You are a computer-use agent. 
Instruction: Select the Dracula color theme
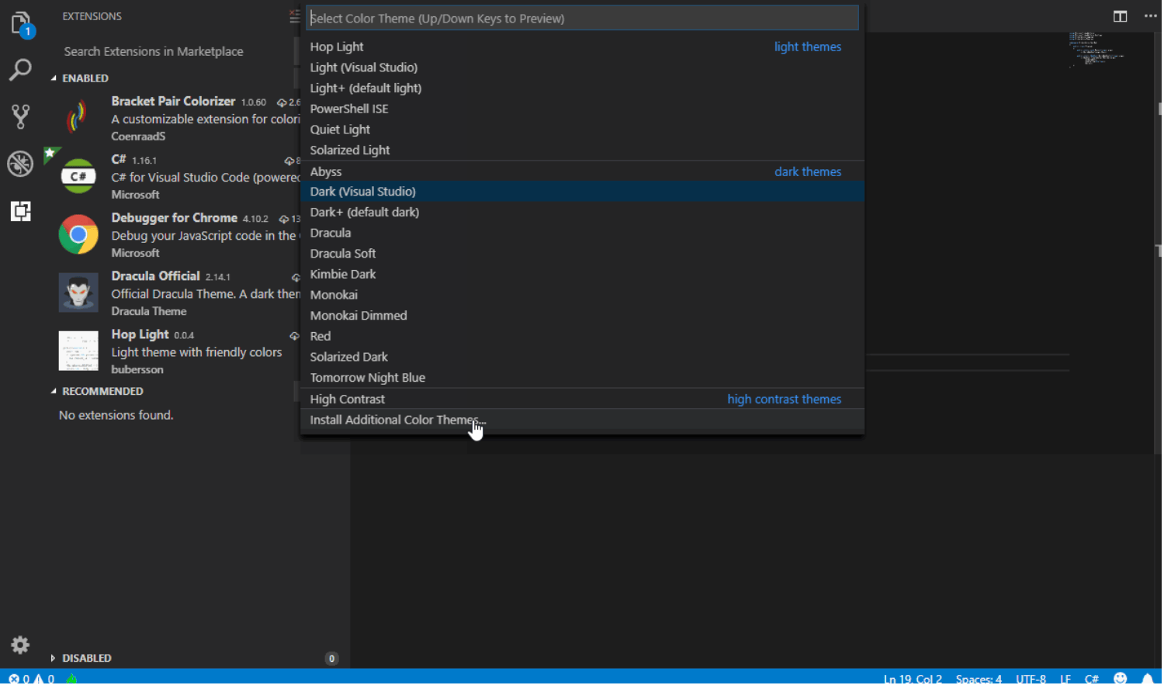pos(331,232)
